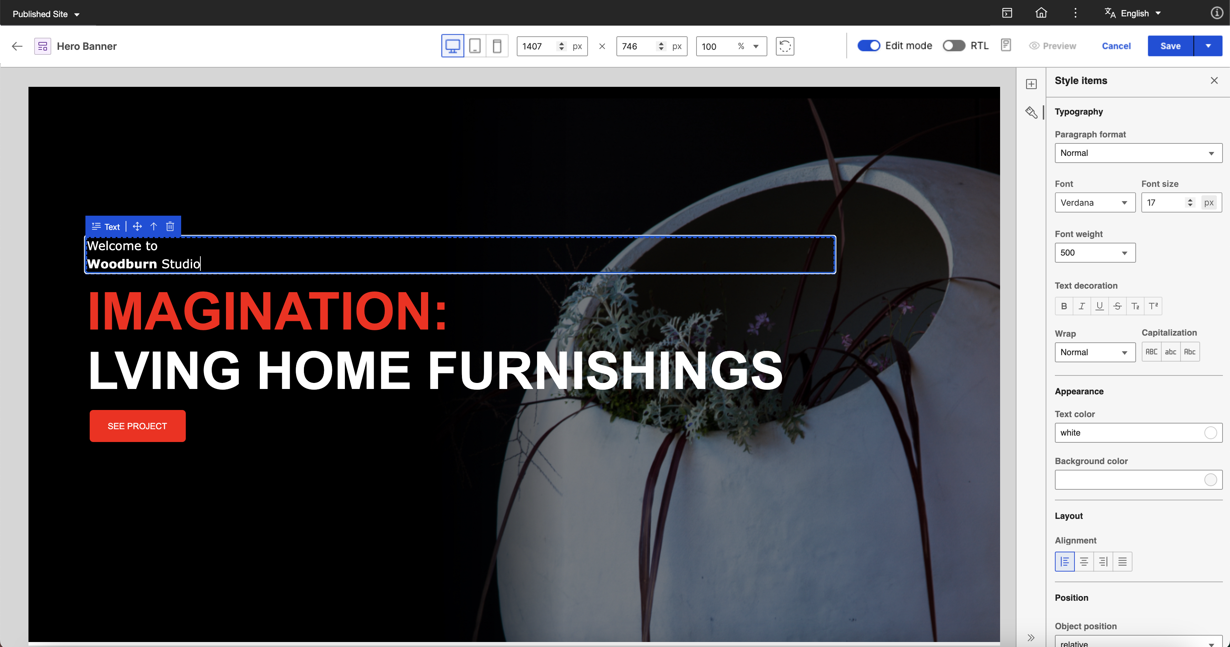The height and width of the screenshot is (647, 1230).
Task: Apply strikethrough text decoration
Action: [x=1117, y=306]
